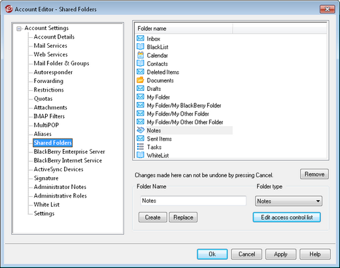Click the Create button
This screenshot has width=340, height=268.
[x=152, y=217]
